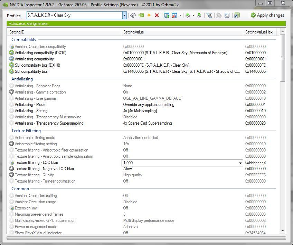Sort by SettingValueHex column header
The image size is (293, 245).
260,32
